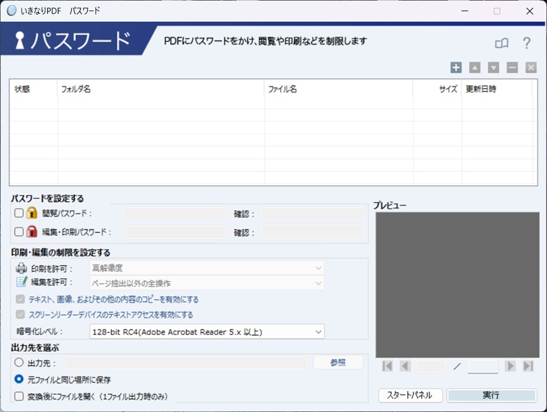Go to previous preview page

click(405, 366)
